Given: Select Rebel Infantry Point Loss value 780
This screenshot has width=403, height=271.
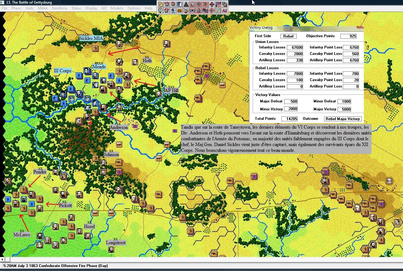Looking at the screenshot, I should tap(351, 74).
